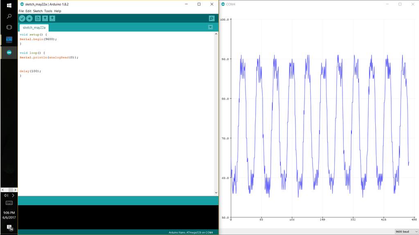Open Windows Search from the taskbar

8,16
